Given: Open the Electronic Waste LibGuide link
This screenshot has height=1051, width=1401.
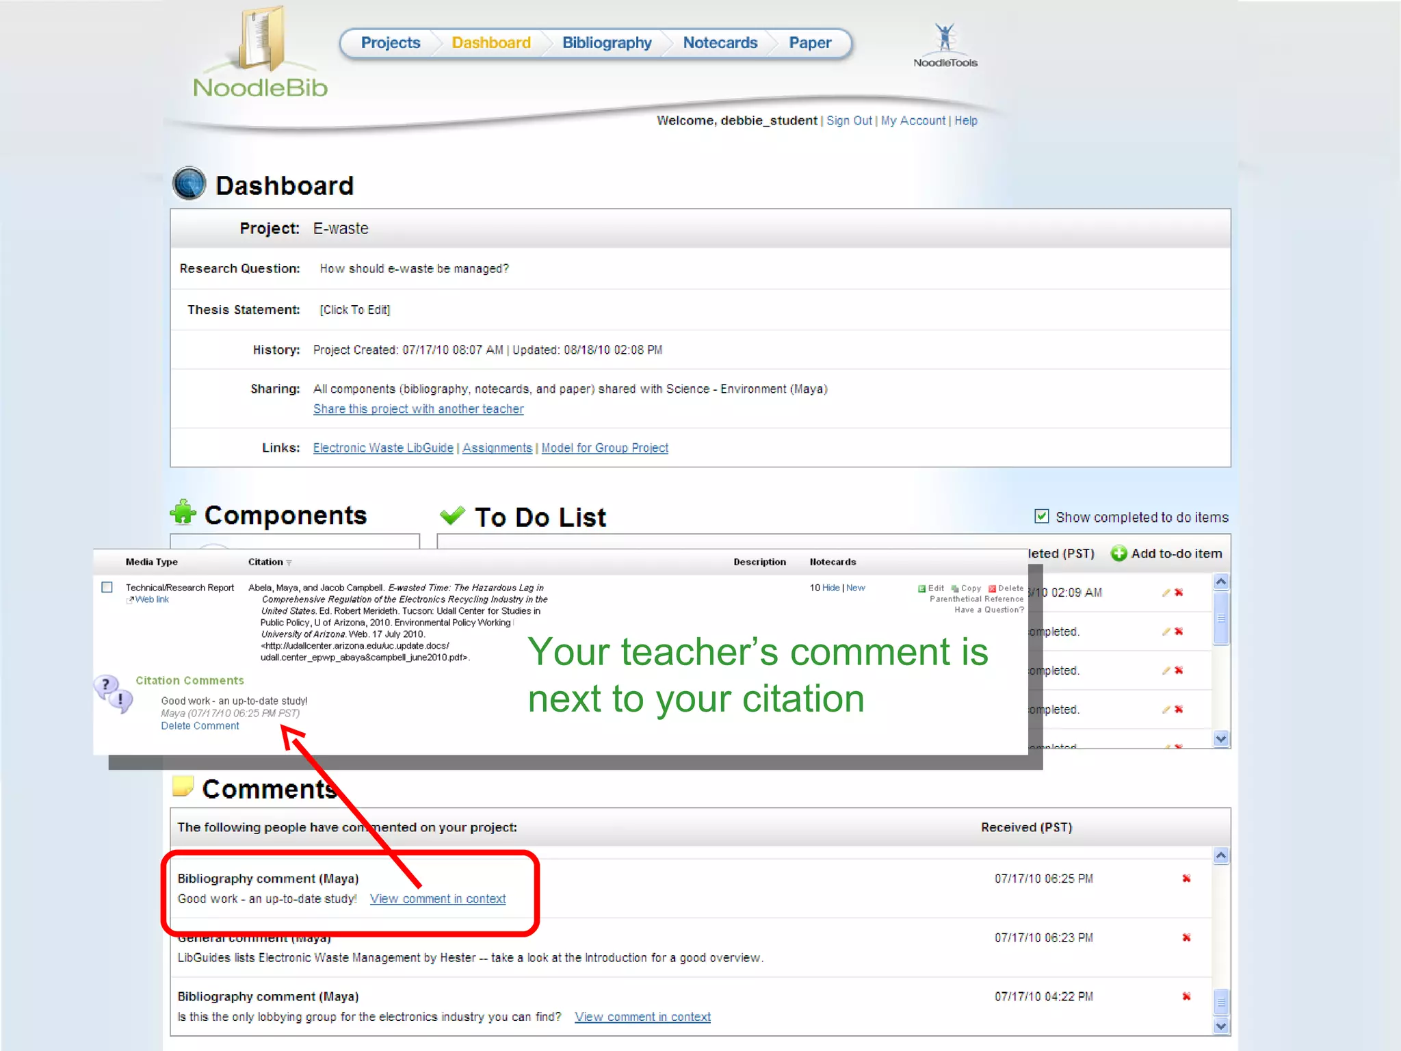Looking at the screenshot, I should (383, 447).
